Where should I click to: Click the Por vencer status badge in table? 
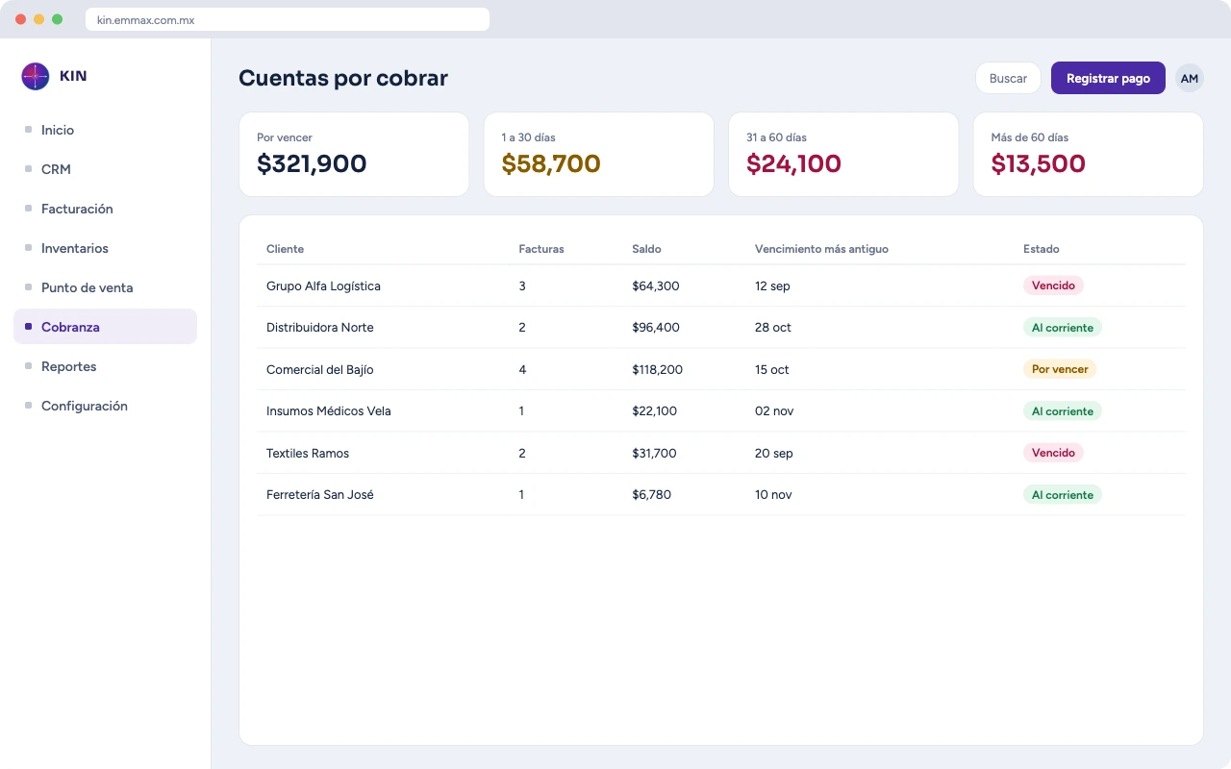click(x=1060, y=369)
